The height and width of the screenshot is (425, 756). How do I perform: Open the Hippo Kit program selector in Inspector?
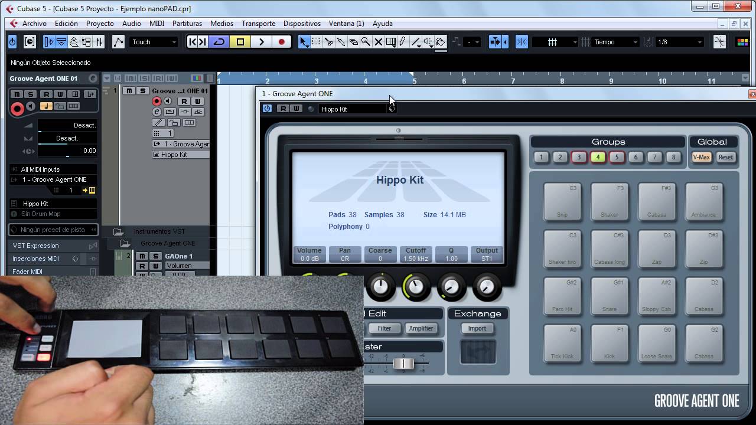pos(53,204)
